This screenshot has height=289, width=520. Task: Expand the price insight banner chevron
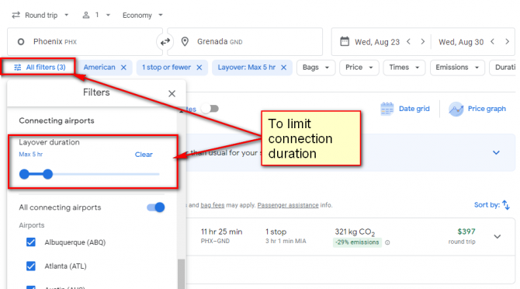pyautogui.click(x=496, y=152)
